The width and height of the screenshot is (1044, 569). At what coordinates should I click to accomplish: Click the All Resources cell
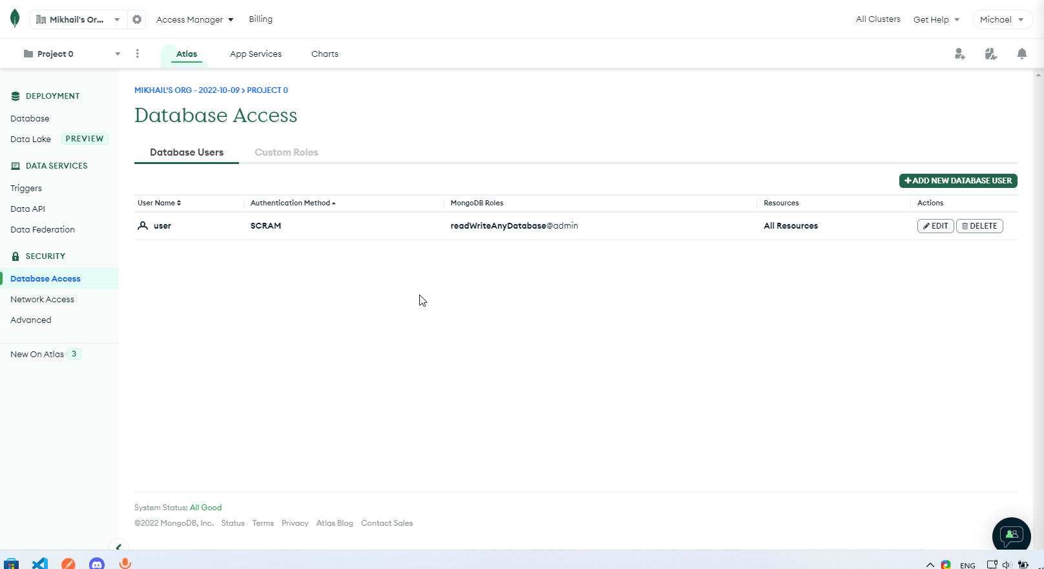(791, 225)
